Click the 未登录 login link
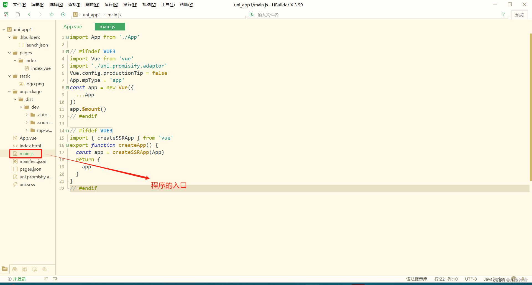532x285 pixels. click(x=19, y=279)
